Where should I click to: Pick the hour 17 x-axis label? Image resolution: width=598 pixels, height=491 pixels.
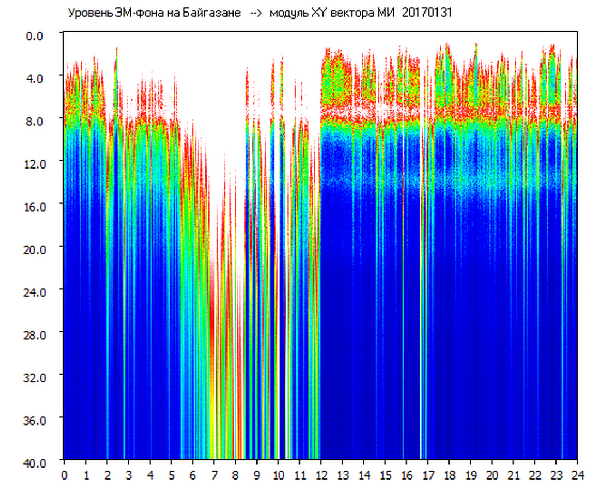click(x=428, y=475)
